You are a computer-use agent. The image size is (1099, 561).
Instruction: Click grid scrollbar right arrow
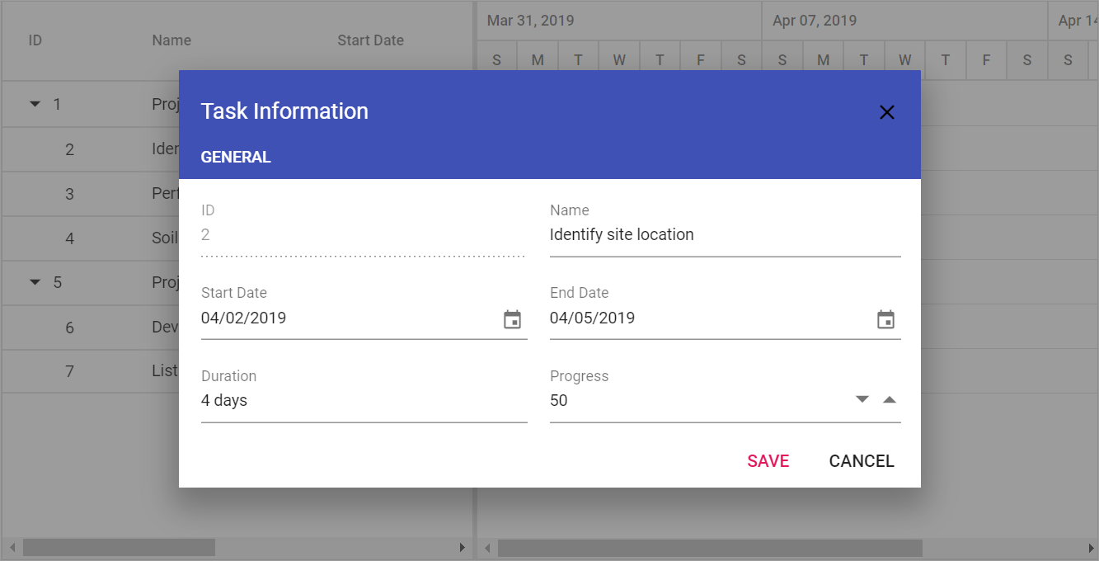(463, 548)
